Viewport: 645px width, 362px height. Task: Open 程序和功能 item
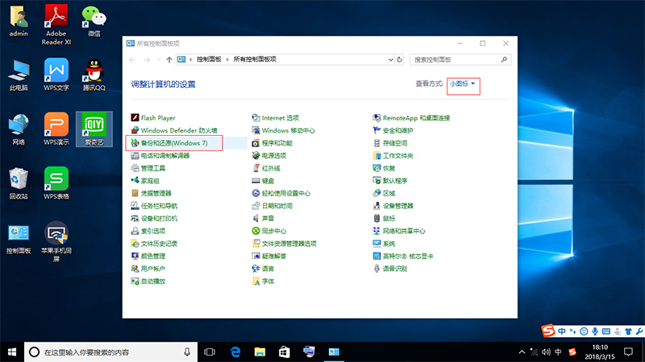272,143
